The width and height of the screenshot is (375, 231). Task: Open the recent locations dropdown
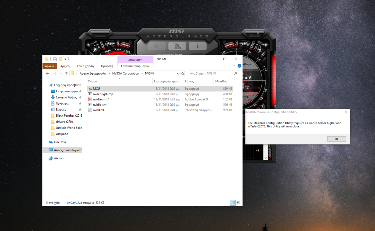click(x=61, y=73)
